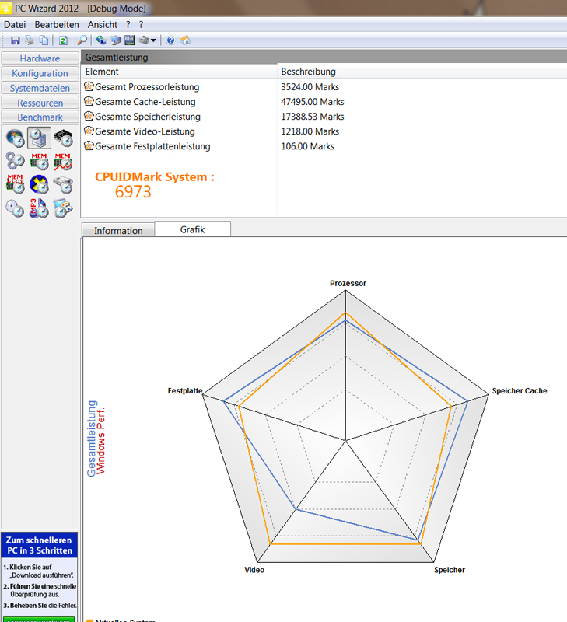
Task: Click the red Windows Perf. legend text
Action: point(101,440)
